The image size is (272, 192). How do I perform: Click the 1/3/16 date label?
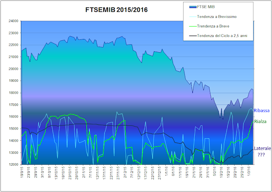click(248, 172)
